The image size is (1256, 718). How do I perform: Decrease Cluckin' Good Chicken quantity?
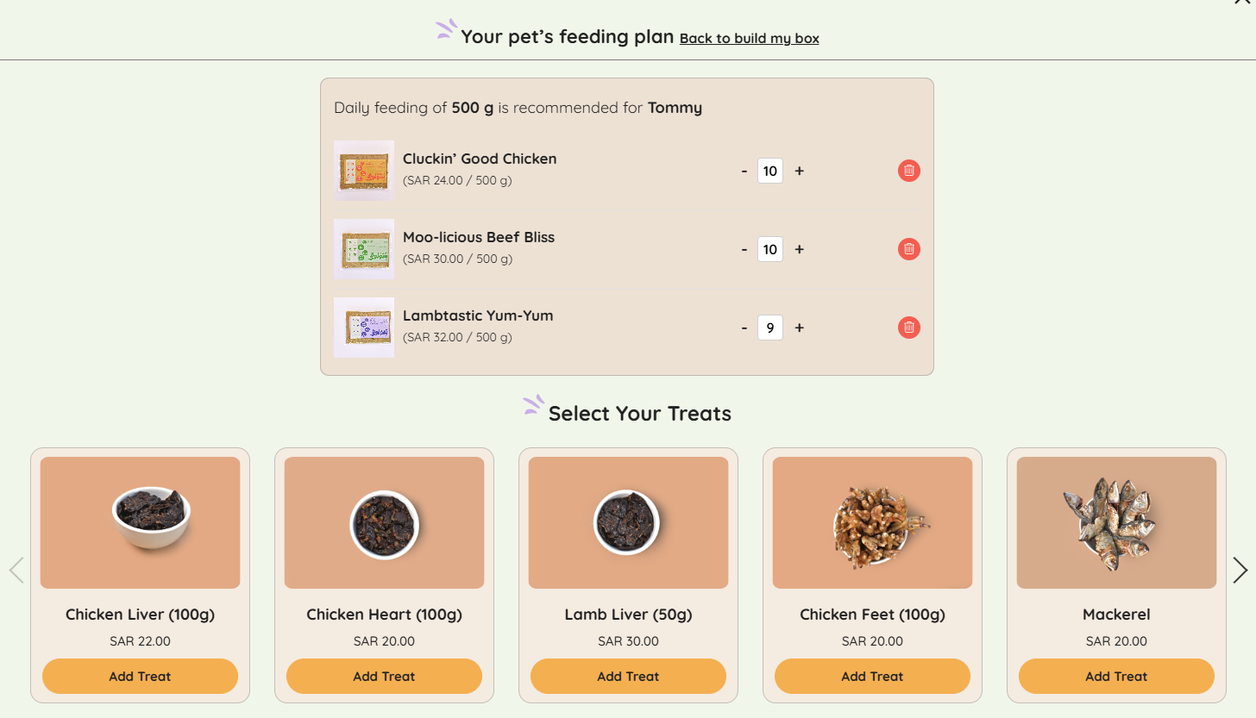744,171
